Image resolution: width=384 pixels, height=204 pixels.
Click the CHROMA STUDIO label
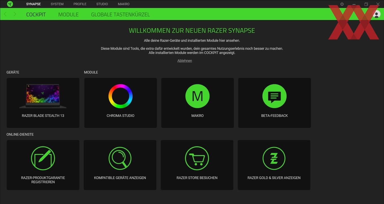(121, 116)
